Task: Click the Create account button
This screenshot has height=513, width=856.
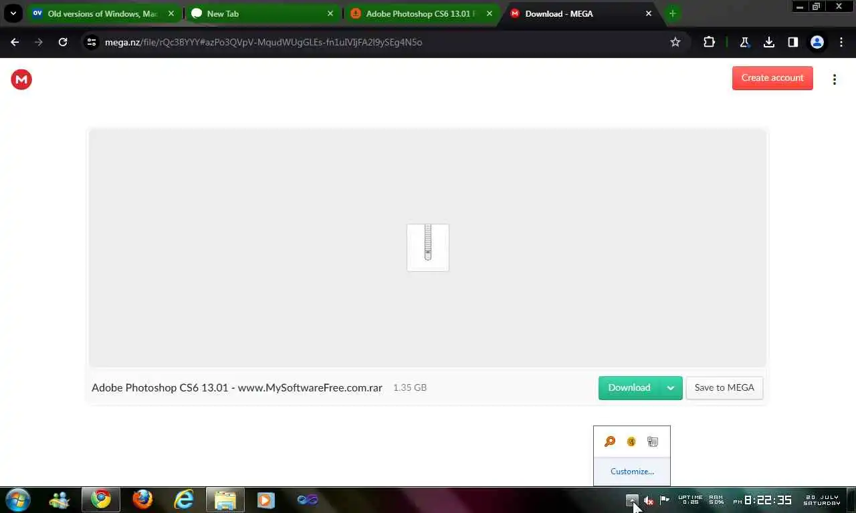Action: pos(772,77)
